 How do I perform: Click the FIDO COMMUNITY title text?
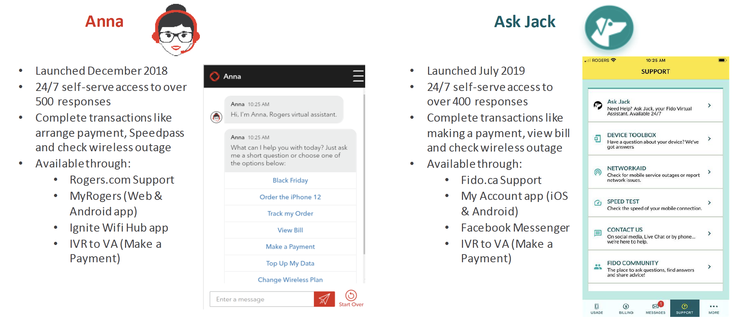633,263
